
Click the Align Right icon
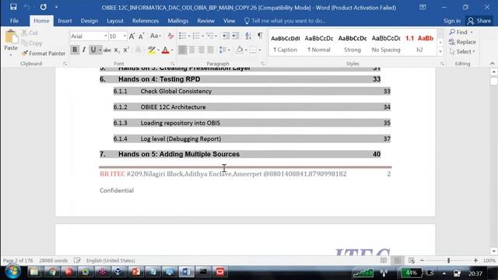pyautogui.click(x=202, y=50)
